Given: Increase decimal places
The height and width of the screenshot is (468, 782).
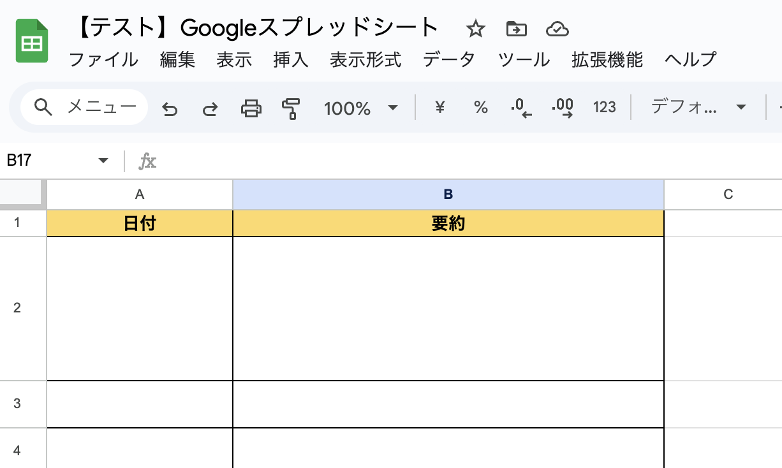Looking at the screenshot, I should click(x=562, y=108).
